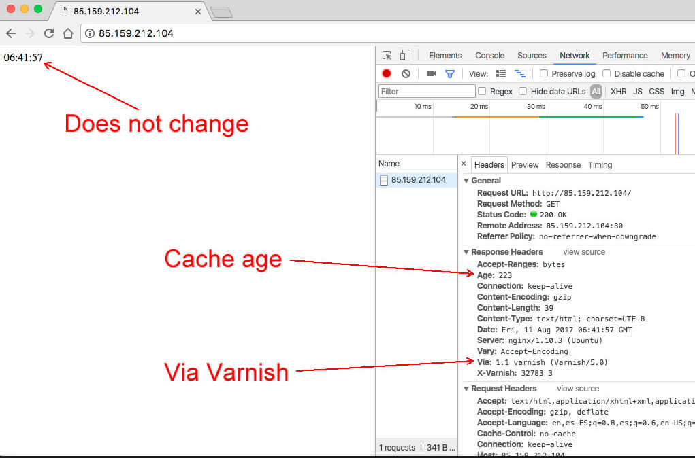This screenshot has width=695, height=458.
Task: Select the All request type filter
Action: [596, 91]
